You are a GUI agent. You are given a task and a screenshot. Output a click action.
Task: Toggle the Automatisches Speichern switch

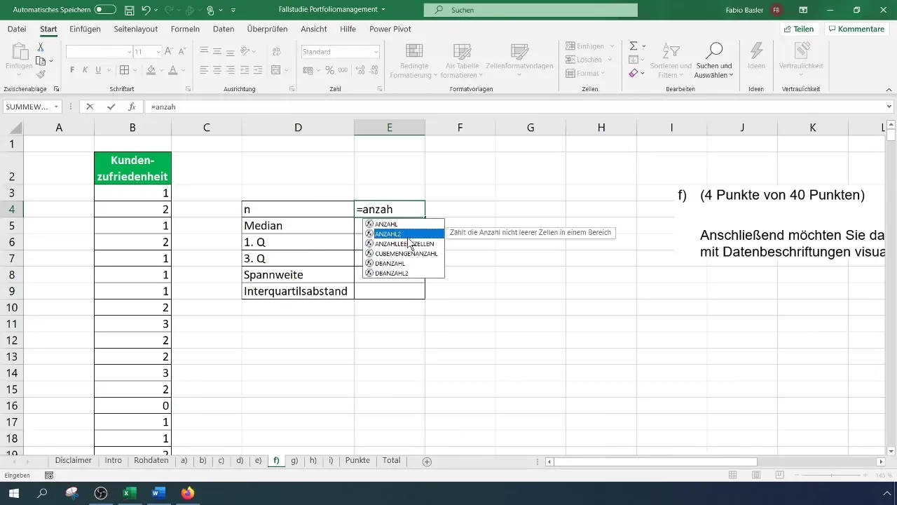click(x=105, y=10)
